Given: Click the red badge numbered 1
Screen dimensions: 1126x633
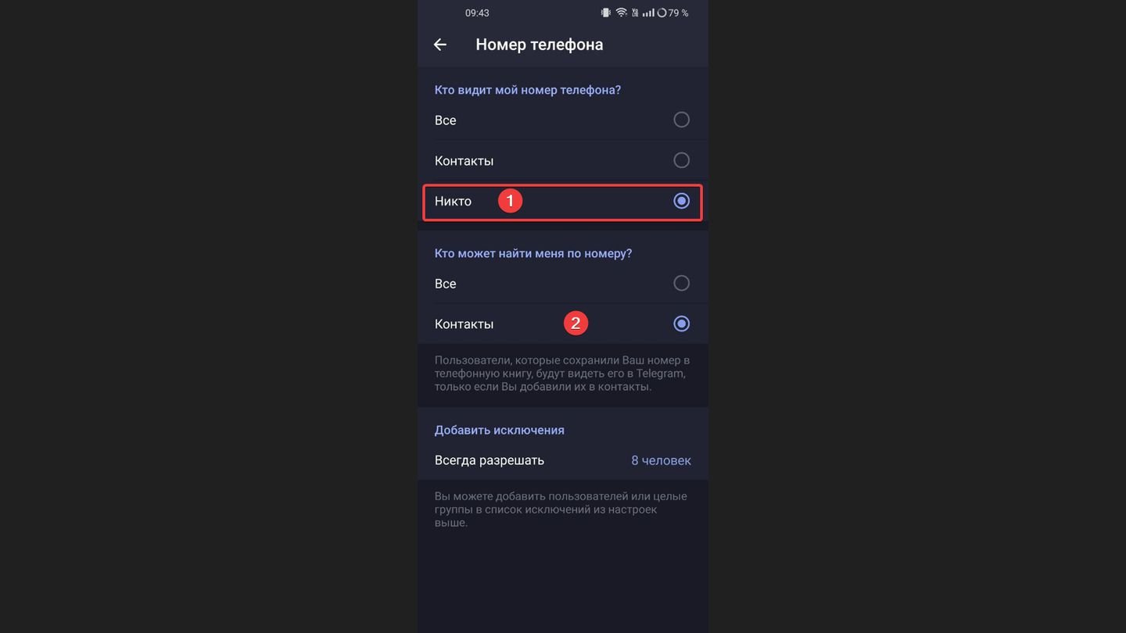Looking at the screenshot, I should coord(510,201).
